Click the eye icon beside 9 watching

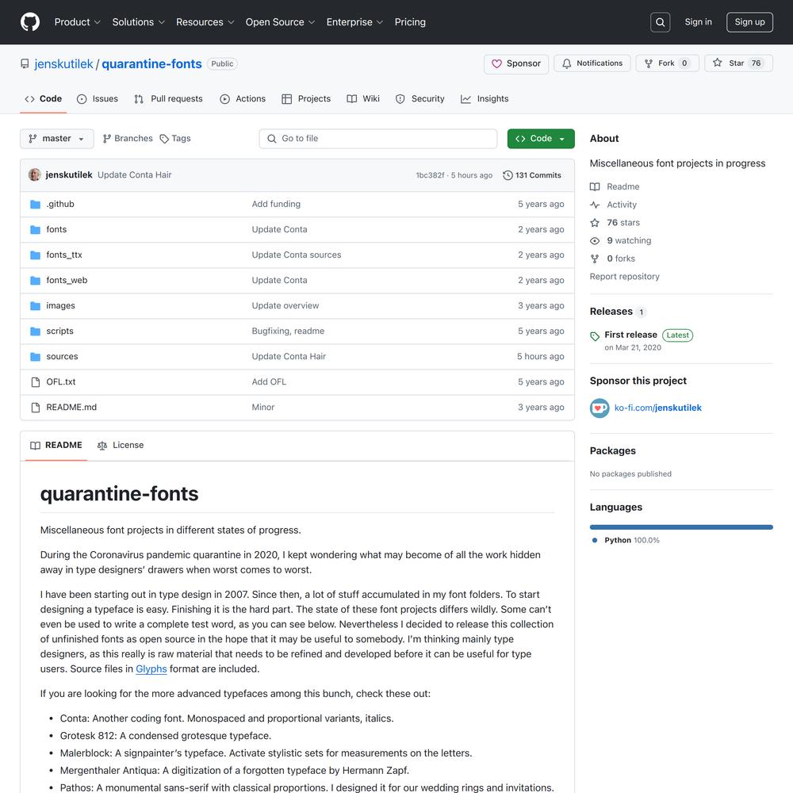coord(595,241)
